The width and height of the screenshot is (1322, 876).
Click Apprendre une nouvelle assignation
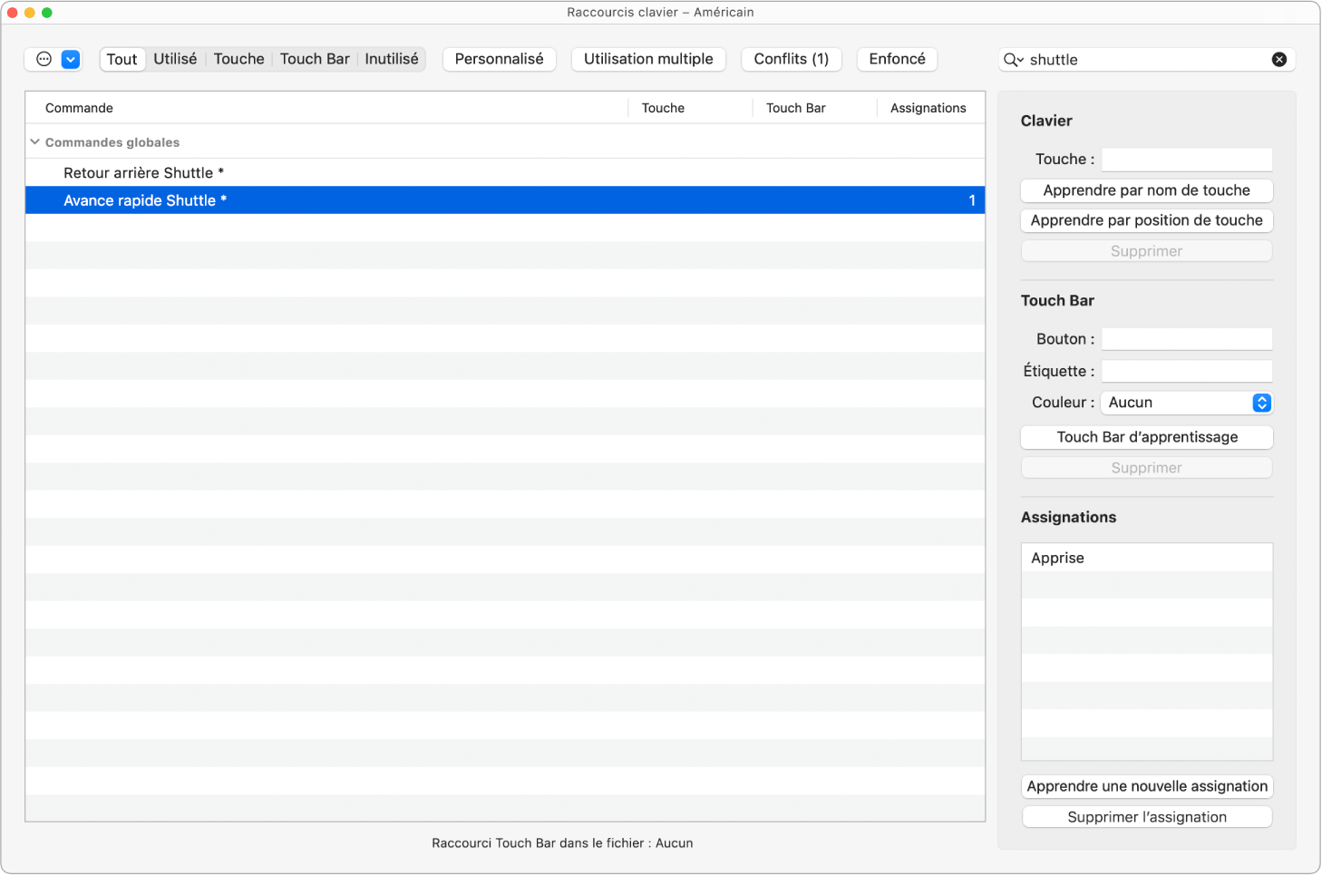point(1146,786)
